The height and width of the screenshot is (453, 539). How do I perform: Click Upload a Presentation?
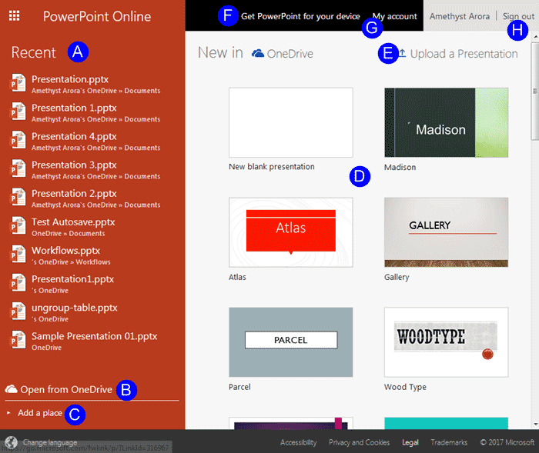tap(464, 54)
